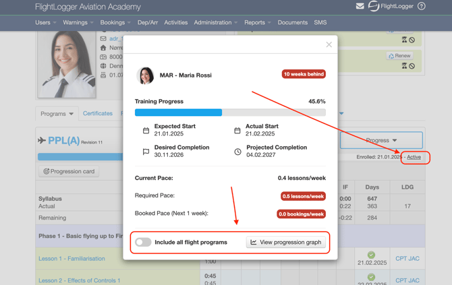The height and width of the screenshot is (285, 452).
Task: Close the training progress dialog
Action: pos(329,44)
